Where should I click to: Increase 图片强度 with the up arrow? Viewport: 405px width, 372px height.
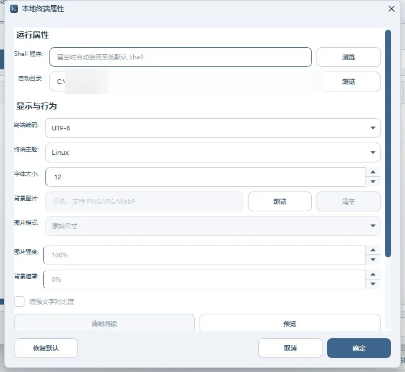(x=373, y=250)
